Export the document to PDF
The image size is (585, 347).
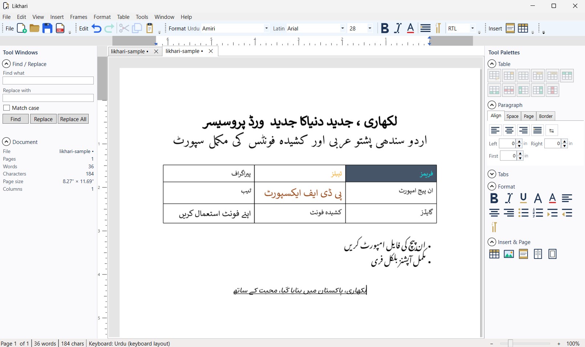60,28
